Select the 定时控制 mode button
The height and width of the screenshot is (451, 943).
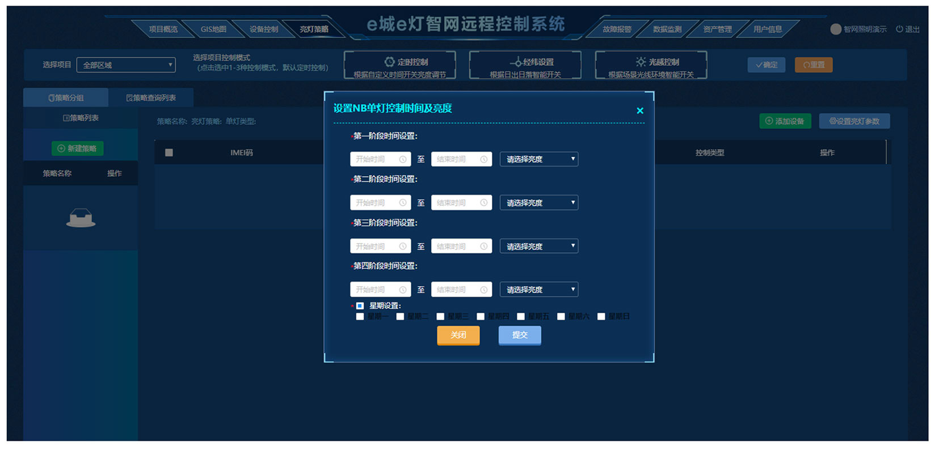pyautogui.click(x=400, y=65)
